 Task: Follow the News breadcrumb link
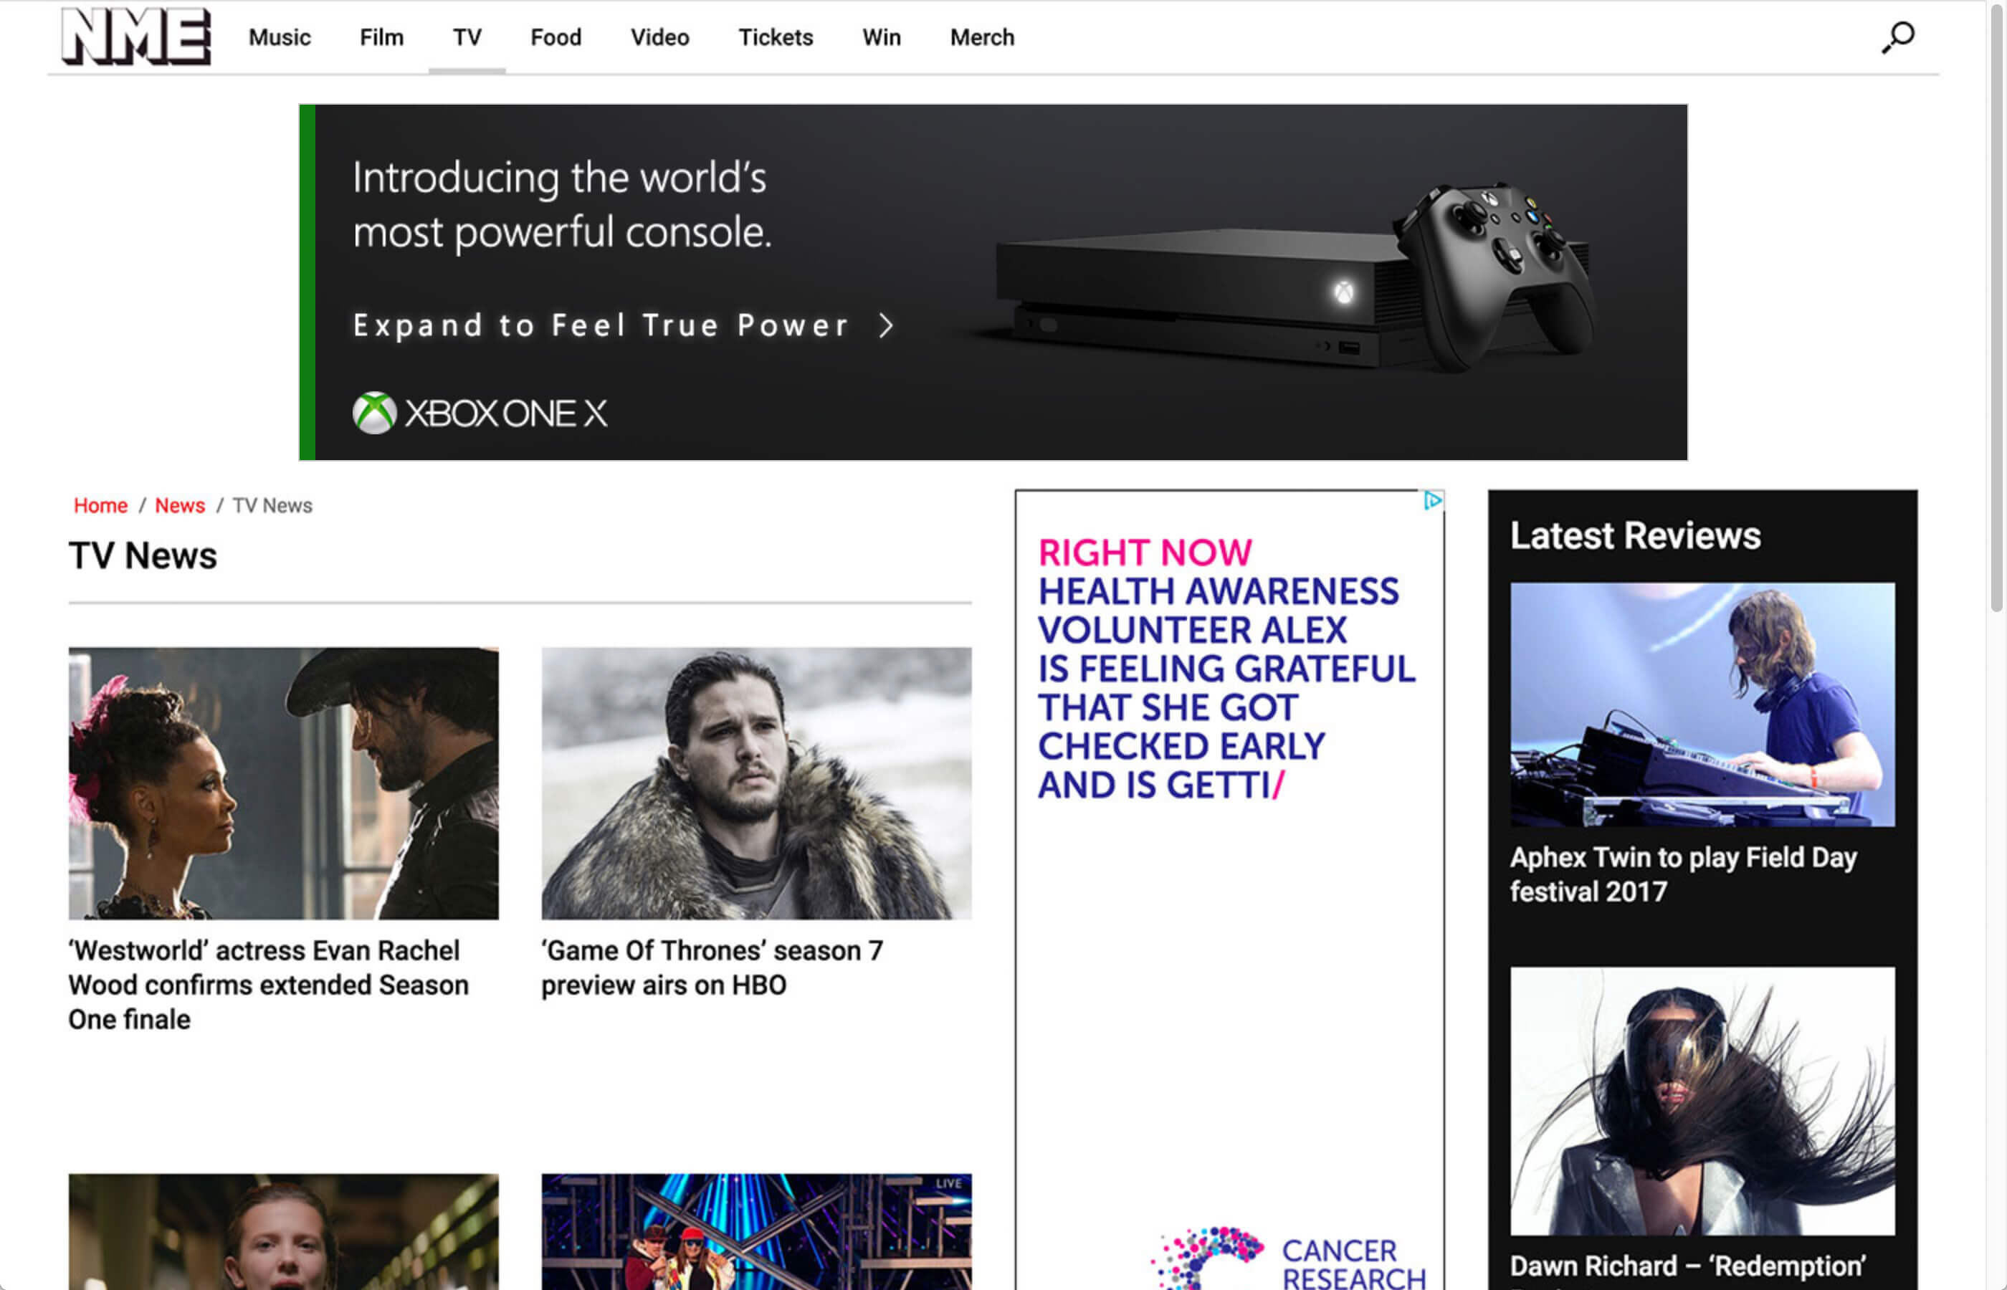pyautogui.click(x=180, y=506)
